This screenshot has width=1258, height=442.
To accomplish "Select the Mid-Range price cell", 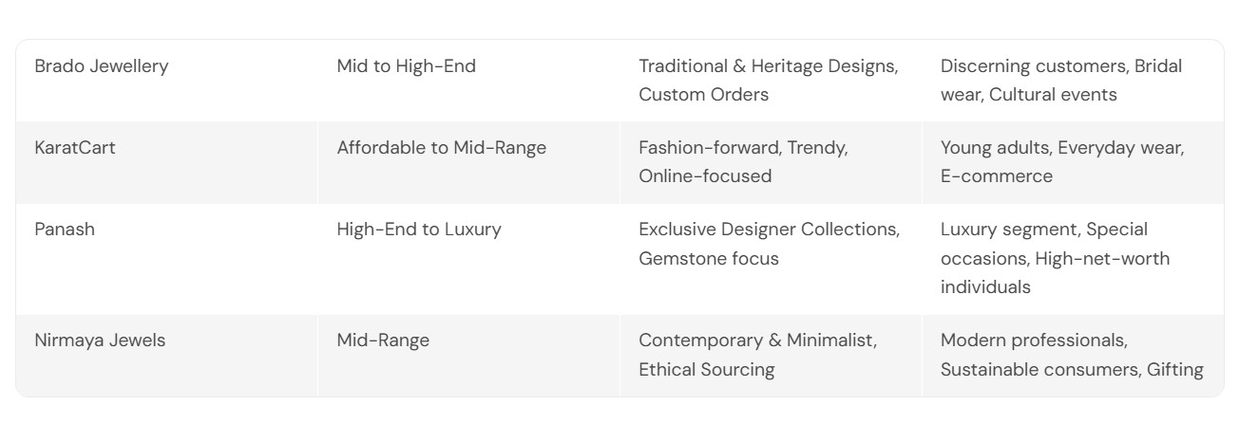I will coord(383,341).
